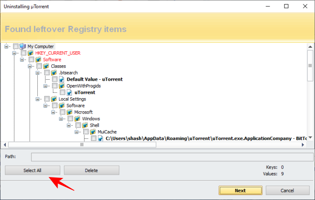
Task: Click the Select All button
Action: [32, 170]
